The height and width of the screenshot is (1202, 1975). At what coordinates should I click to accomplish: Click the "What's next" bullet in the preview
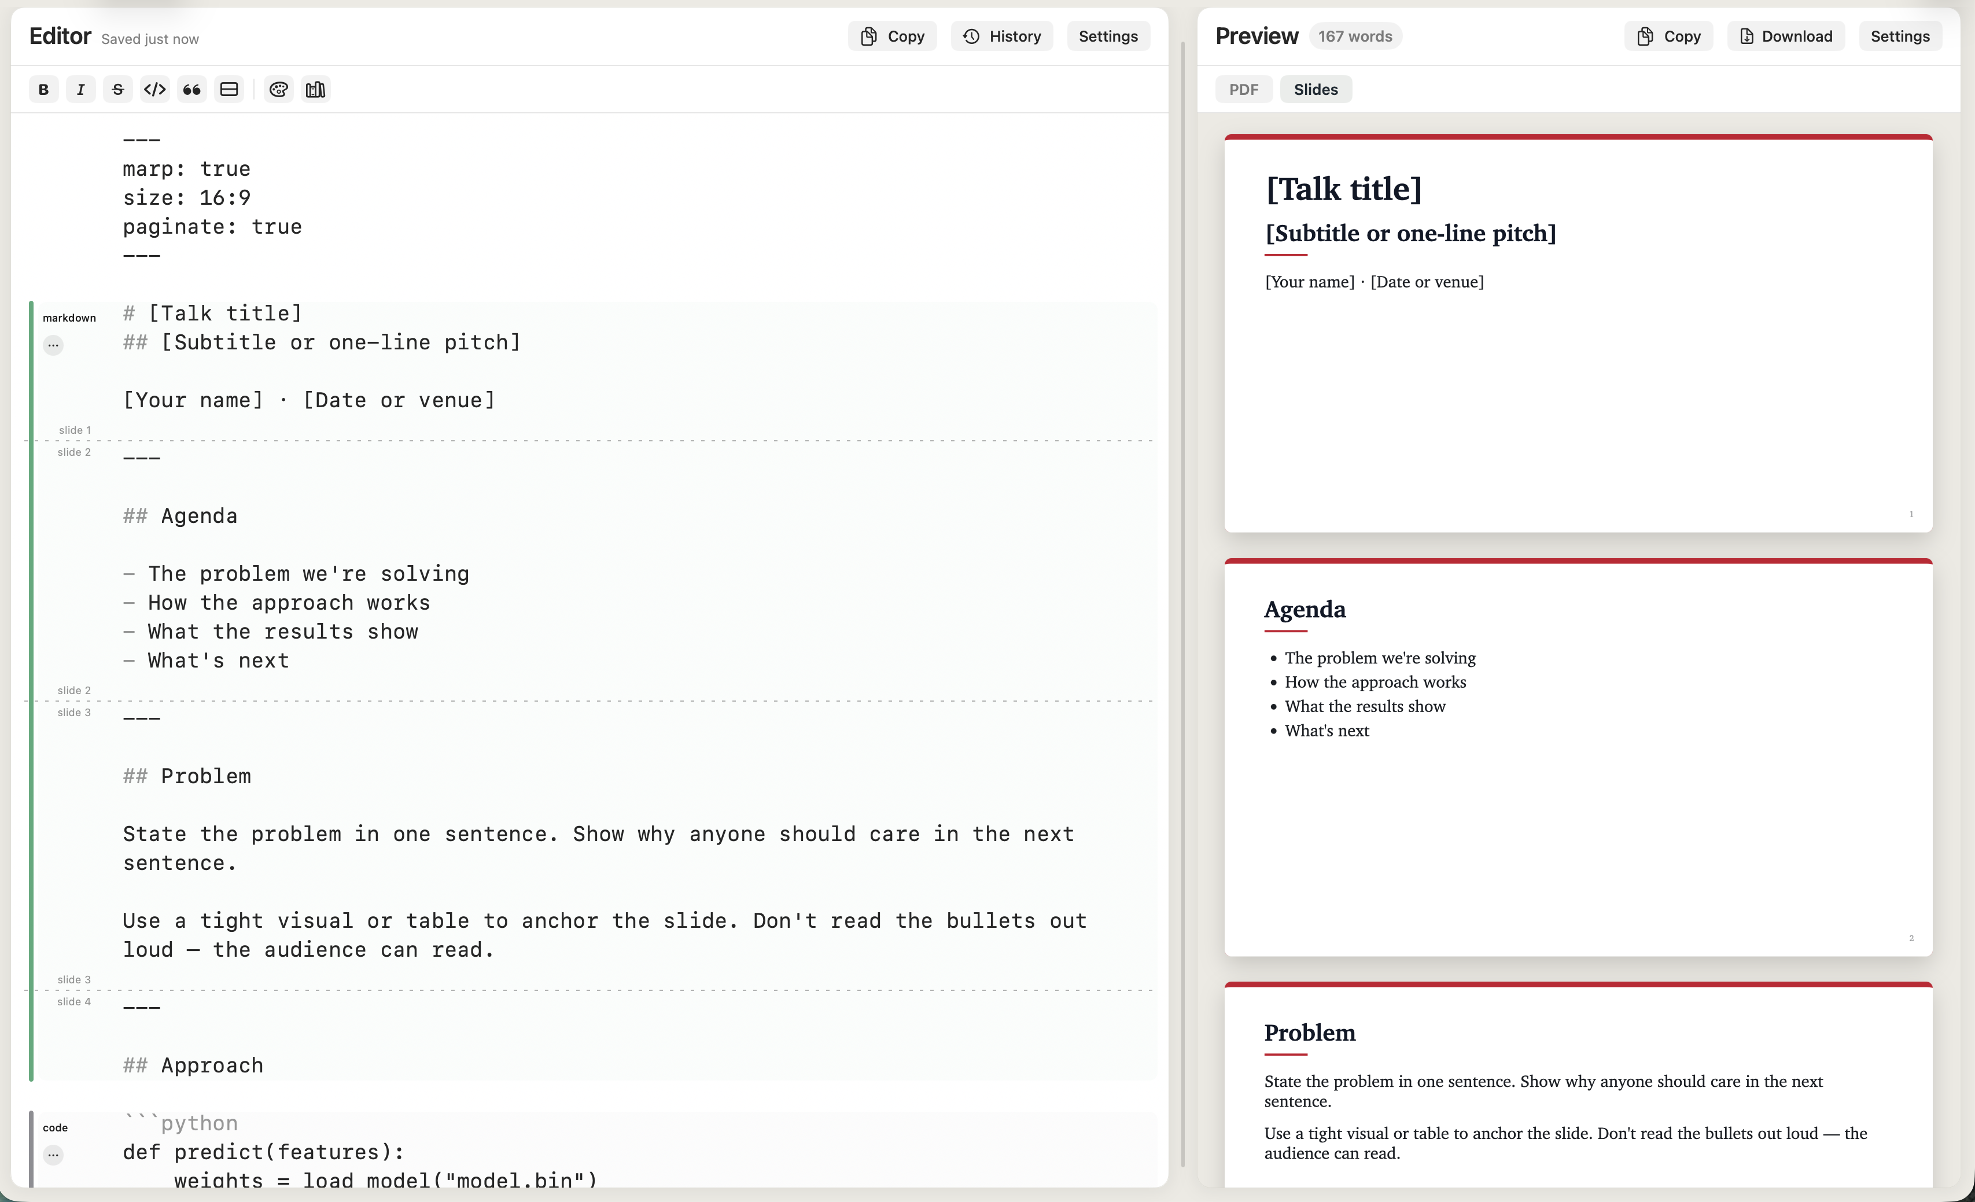tap(1327, 730)
